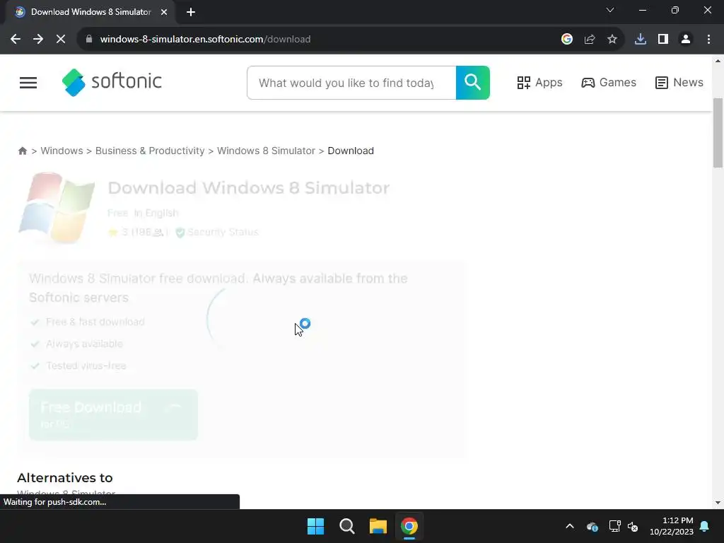Image resolution: width=724 pixels, height=543 pixels.
Task: Follow the Windows breadcrumb link
Action: click(62, 151)
